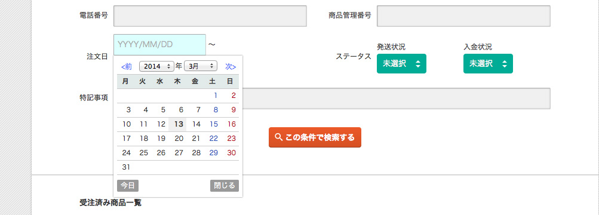Select Saturday date 22 in calendar
The image size is (599, 215).
pos(214,139)
